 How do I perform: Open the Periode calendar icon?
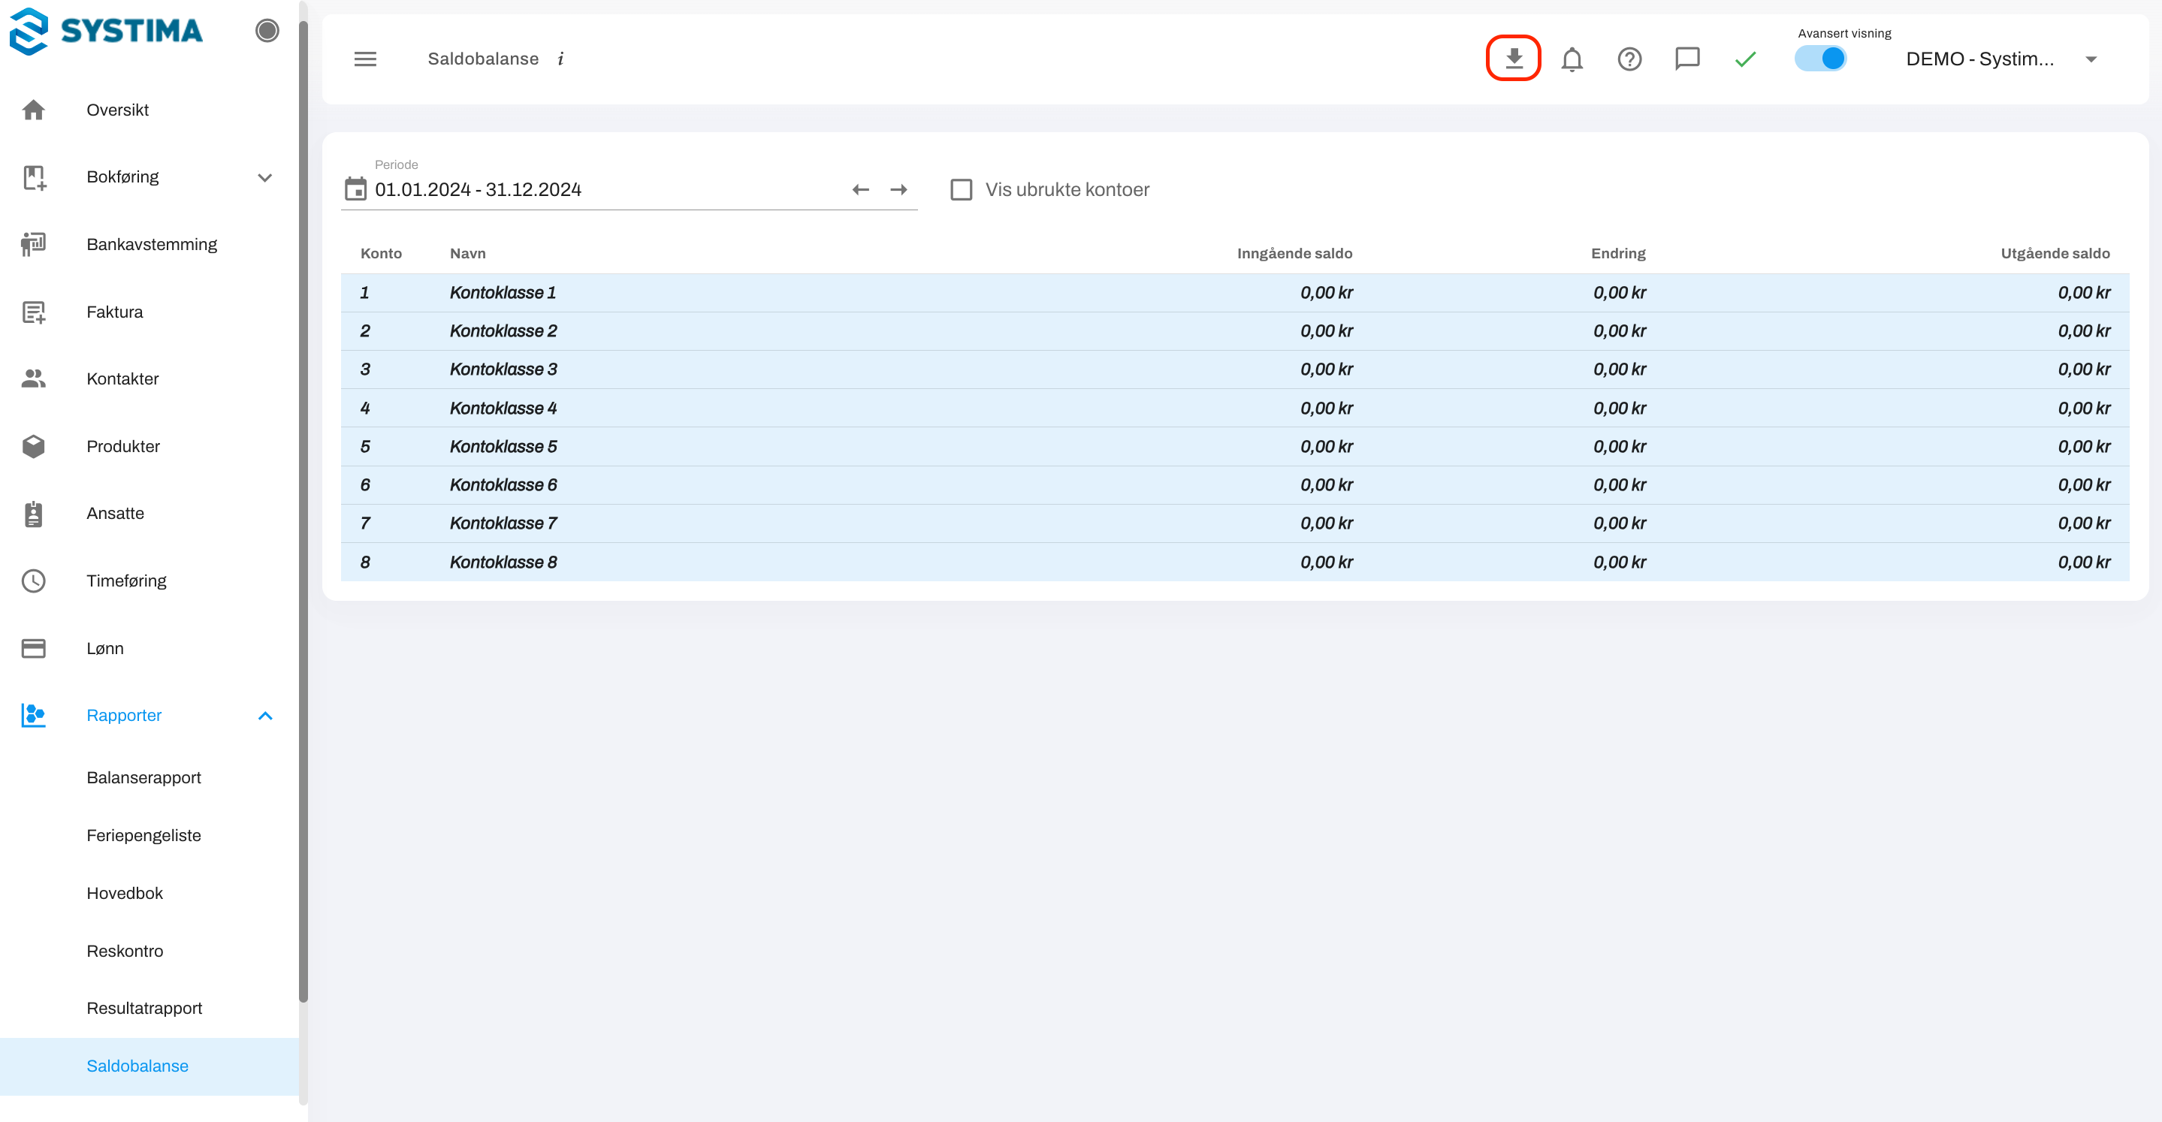[356, 189]
